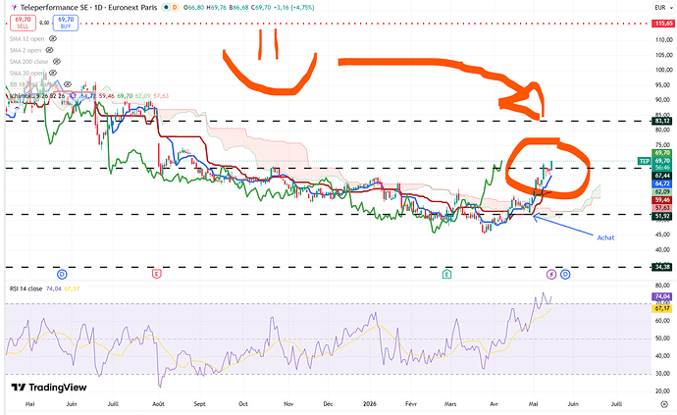Select the RSI 14 close legend label
This screenshot has width=677, height=415.
click(x=26, y=288)
